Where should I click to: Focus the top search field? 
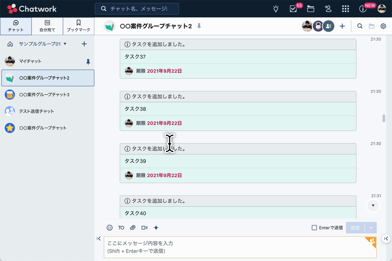pyautogui.click(x=137, y=9)
